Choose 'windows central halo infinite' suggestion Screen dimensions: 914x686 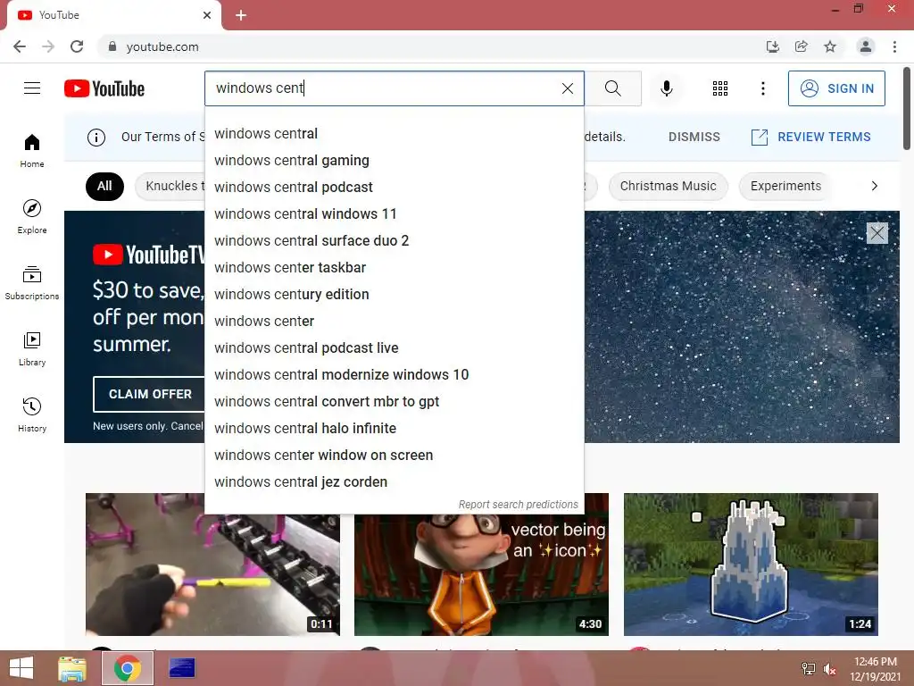(x=394, y=429)
